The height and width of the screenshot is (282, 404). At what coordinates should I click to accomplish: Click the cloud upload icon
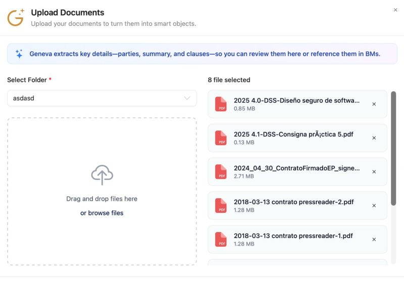(102, 175)
